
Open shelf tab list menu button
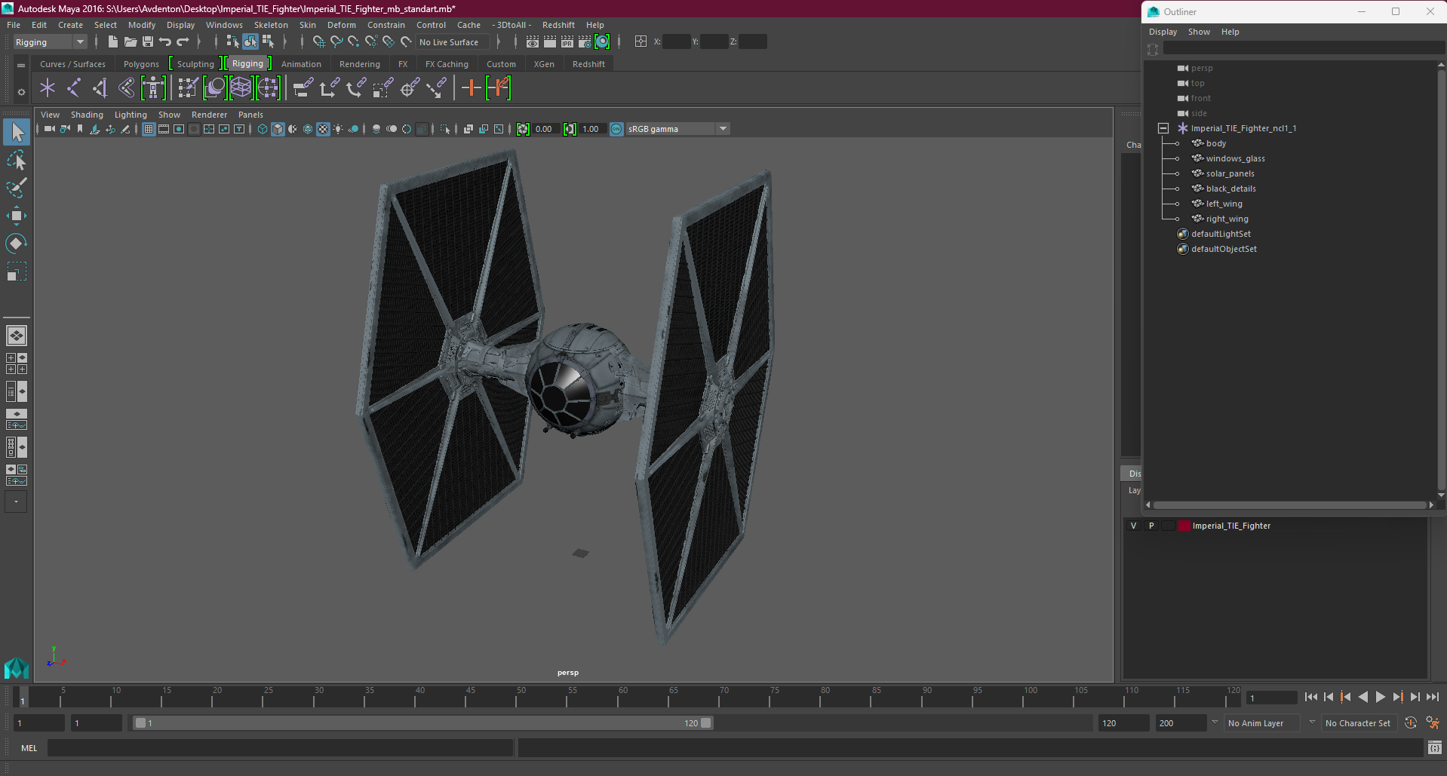point(21,66)
